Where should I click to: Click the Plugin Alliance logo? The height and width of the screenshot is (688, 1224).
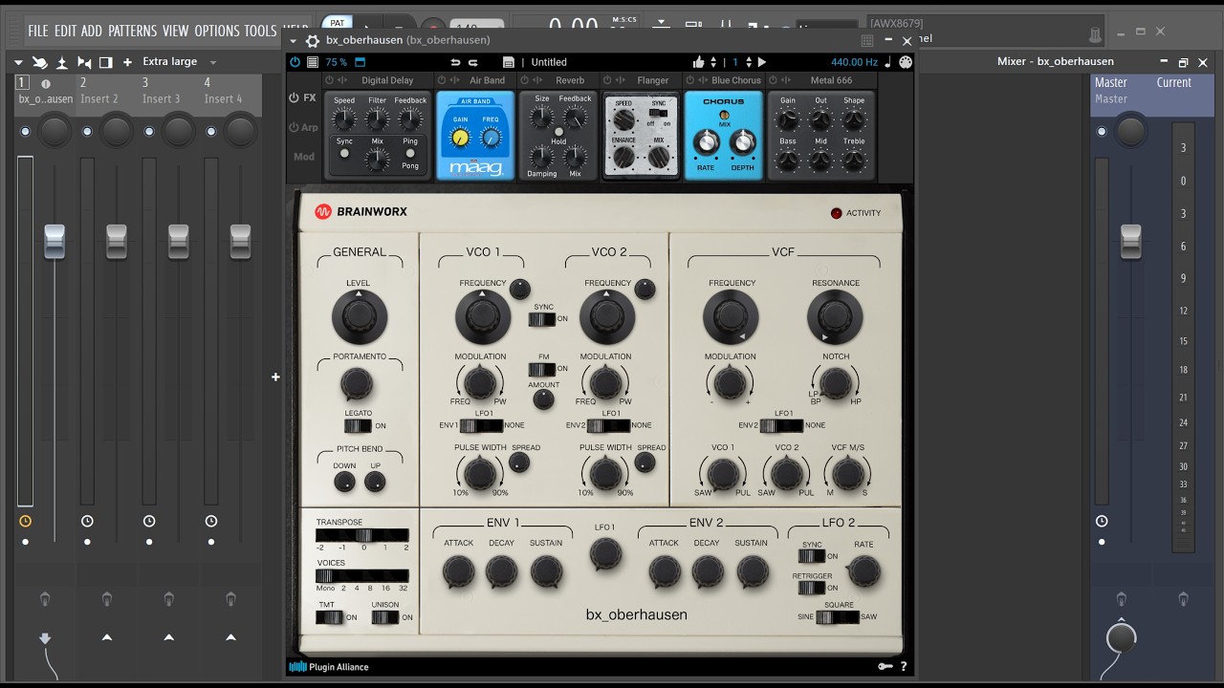click(x=329, y=667)
